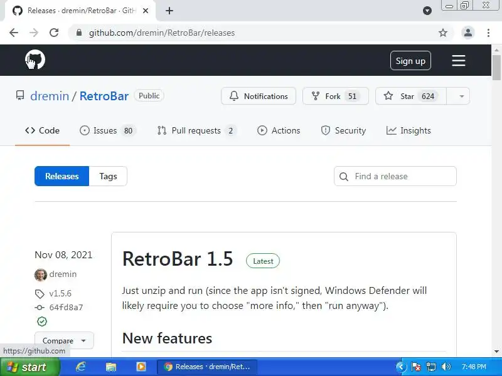Expand the Star lists dropdown arrow
The image size is (502, 376).
[x=461, y=96]
